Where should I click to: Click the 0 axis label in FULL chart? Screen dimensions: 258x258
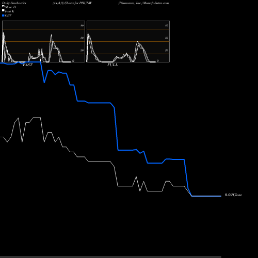coord(157,61)
